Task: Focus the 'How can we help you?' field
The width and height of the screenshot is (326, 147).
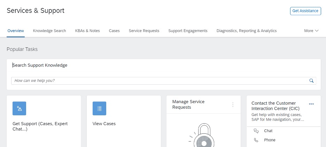Action: pos(164,81)
